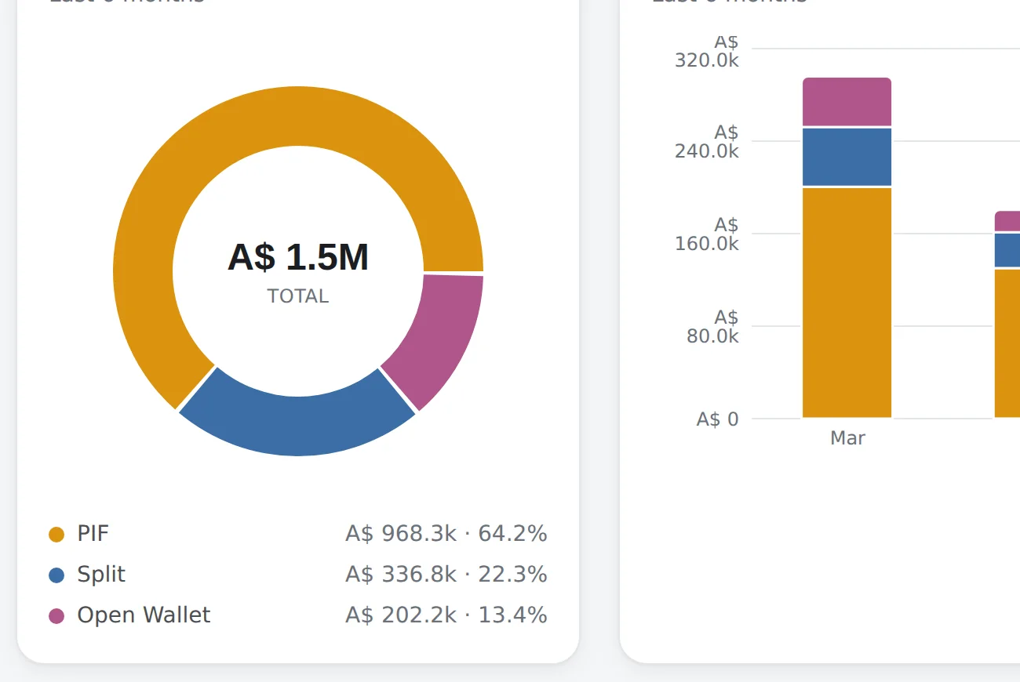
Task: Click the purple Open Wallet legend dot
Action: pos(56,616)
